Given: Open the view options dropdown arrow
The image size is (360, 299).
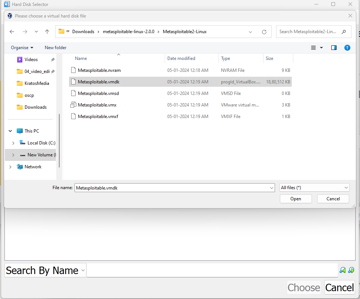Looking at the screenshot, I should tap(321, 48).
